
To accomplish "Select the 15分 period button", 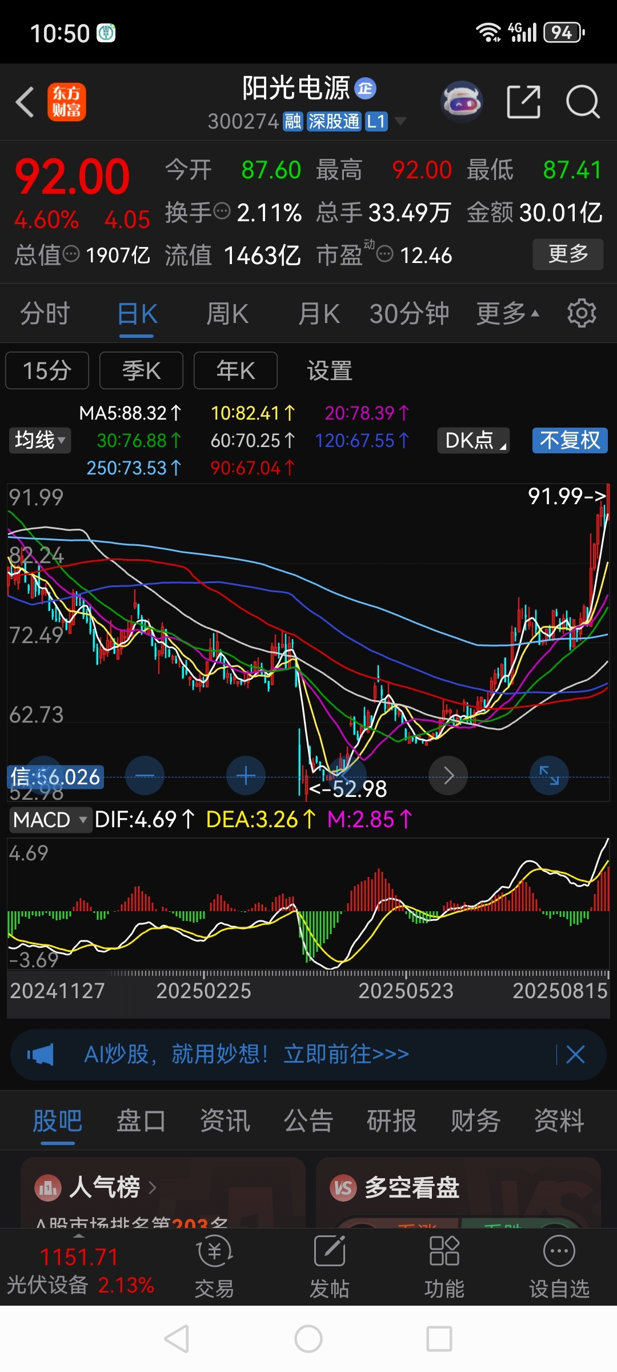I will (47, 370).
